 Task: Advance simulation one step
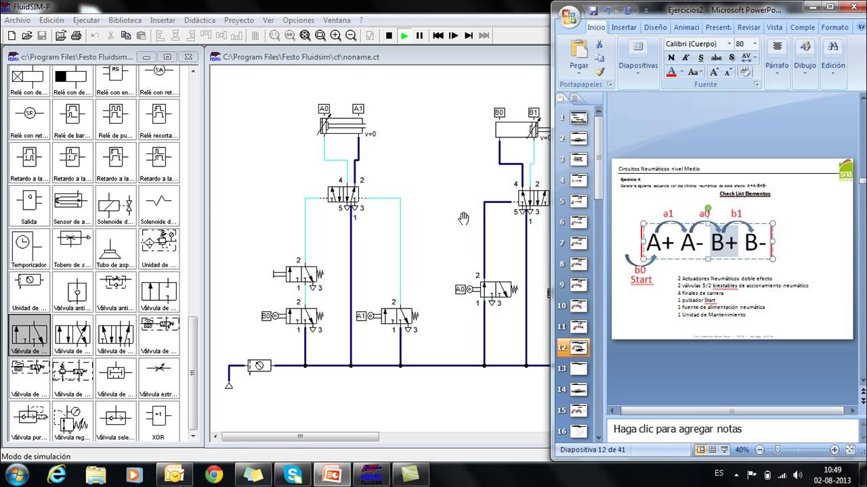point(454,36)
